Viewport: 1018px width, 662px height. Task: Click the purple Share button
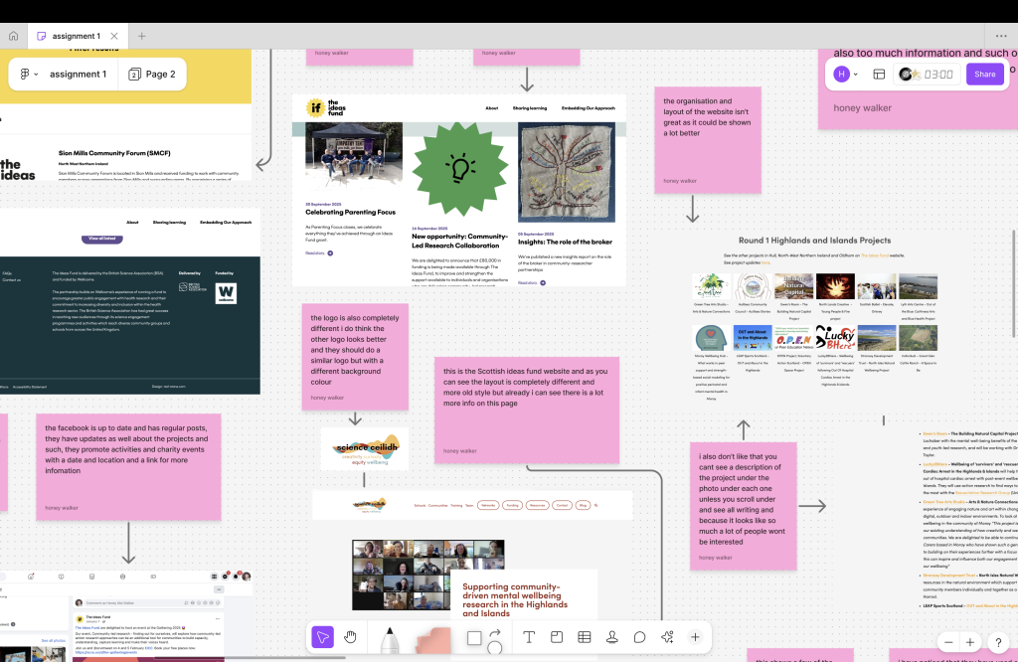click(984, 74)
